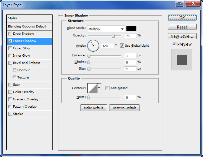
Task: Click the Opacity slider handle
Action: [x=113, y=35]
